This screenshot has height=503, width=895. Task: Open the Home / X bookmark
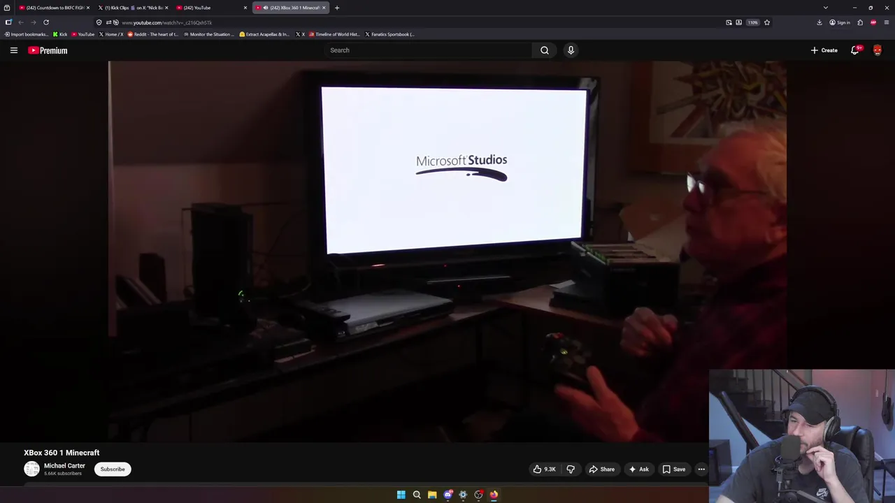[111, 34]
